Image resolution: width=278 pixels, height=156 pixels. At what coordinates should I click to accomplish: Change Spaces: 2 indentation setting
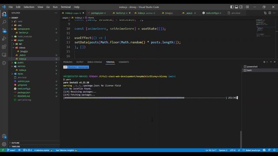click(223, 150)
